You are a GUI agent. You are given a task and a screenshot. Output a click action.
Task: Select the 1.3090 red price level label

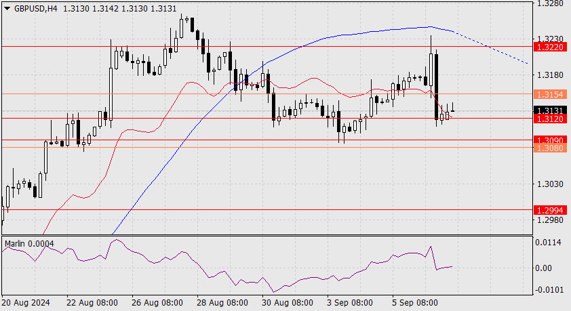[550, 140]
